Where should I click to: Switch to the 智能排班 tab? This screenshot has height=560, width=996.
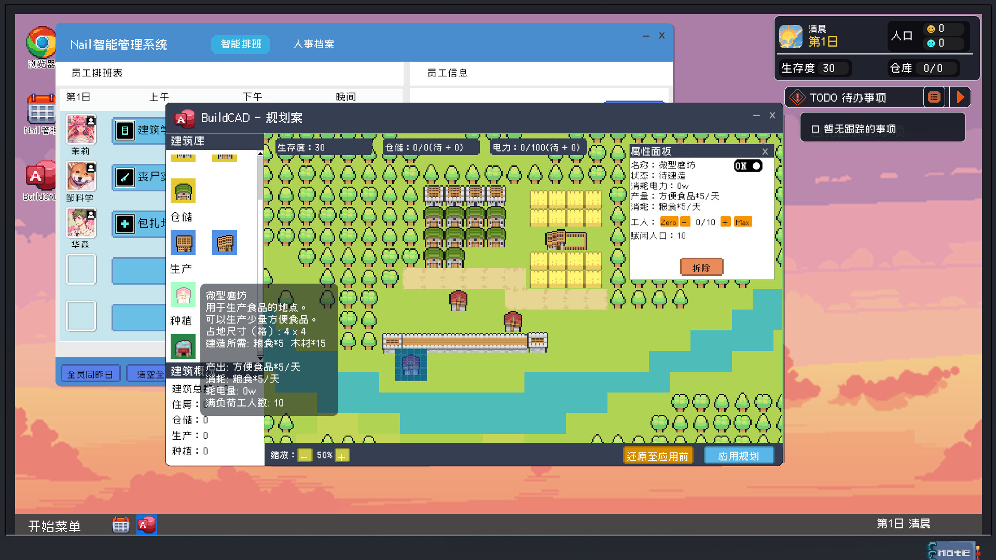tap(241, 45)
